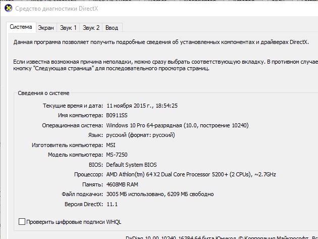Click the DirectX version value 11.1

(x=112, y=204)
